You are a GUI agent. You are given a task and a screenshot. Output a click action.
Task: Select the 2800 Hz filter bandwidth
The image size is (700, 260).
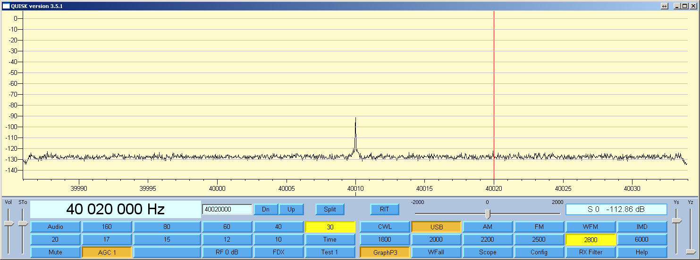tap(590, 240)
